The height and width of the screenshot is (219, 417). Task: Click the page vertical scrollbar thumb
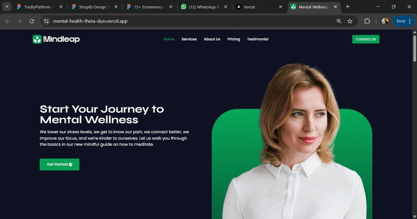414,49
